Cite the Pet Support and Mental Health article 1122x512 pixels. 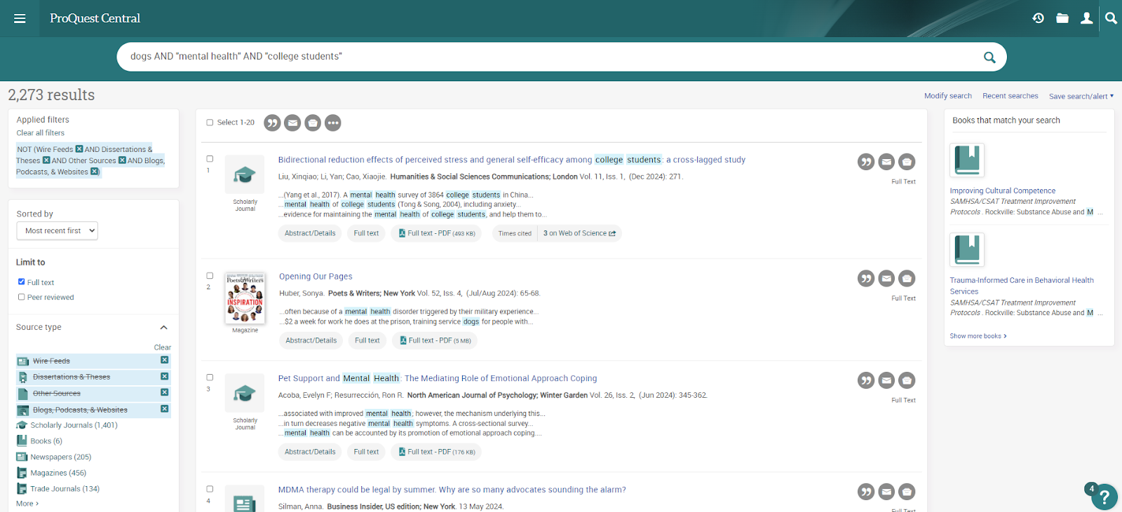pyautogui.click(x=866, y=380)
